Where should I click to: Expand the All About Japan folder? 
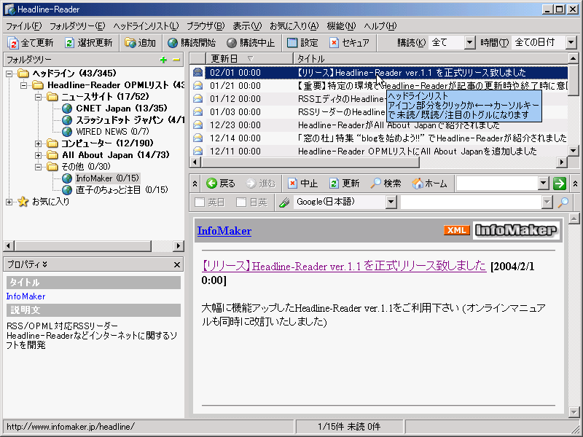(39, 155)
